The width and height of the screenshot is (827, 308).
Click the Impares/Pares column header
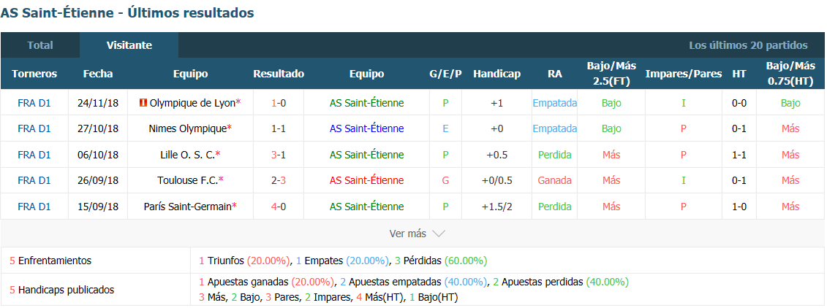click(684, 74)
